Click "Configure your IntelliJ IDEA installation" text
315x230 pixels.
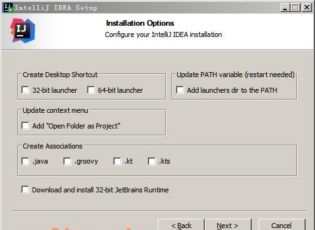(x=163, y=34)
